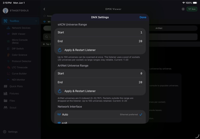The height and width of the screenshot is (139, 200).
Task: Click the sACN restart listener refresh icon
Action: pos(59,50)
